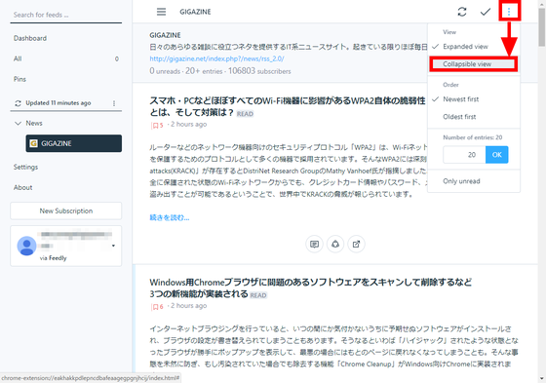
Task: Click the 続きを読む read more link
Action: 170,218
